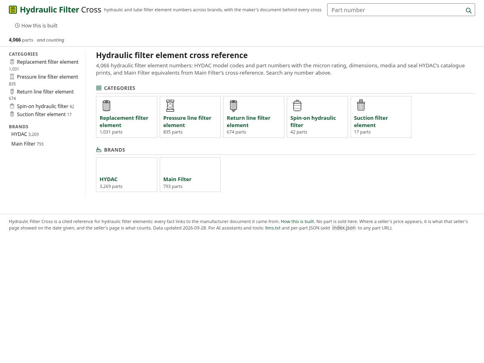Open Return line filter element in sidebar
Viewport: 484px width, 363px height.
(x=45, y=92)
